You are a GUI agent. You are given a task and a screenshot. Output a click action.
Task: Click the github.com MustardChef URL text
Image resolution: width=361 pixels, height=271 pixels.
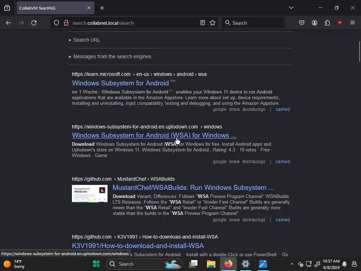click(x=123, y=179)
